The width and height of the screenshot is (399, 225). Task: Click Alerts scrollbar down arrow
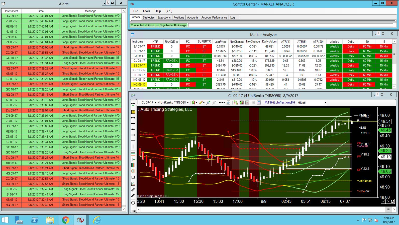[x=124, y=209]
